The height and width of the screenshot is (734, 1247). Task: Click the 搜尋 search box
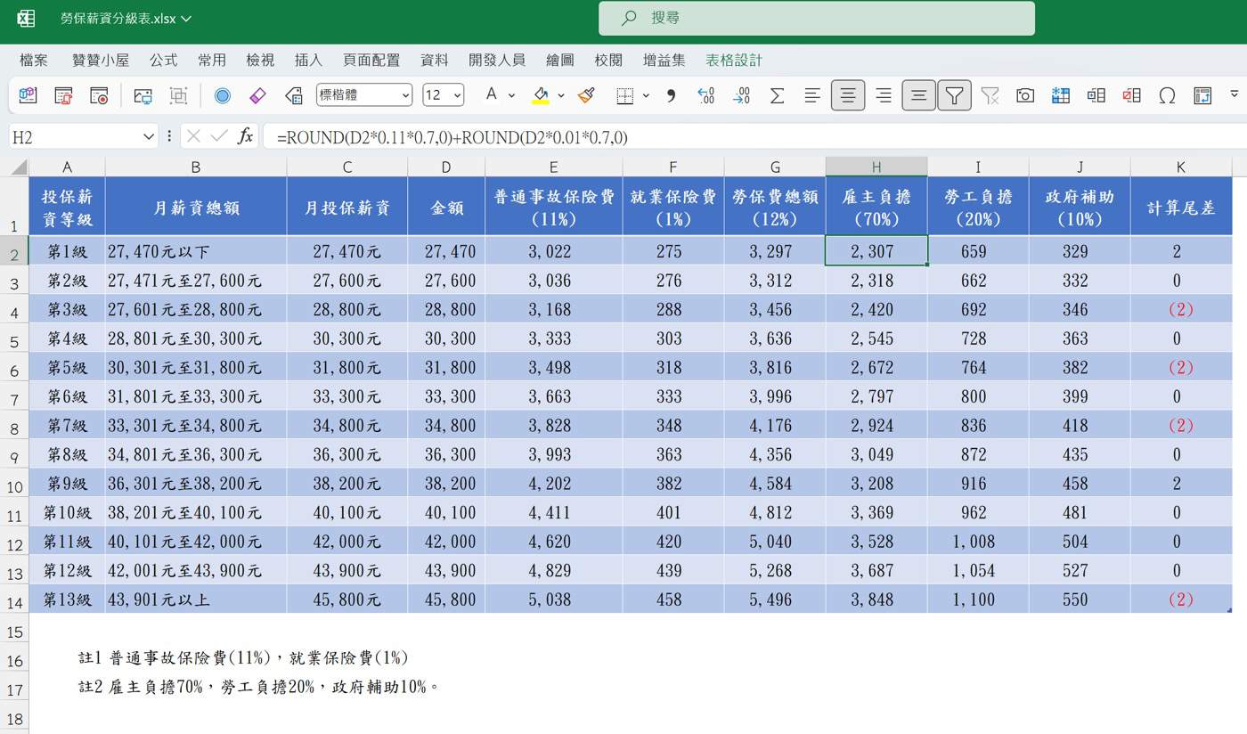817,18
